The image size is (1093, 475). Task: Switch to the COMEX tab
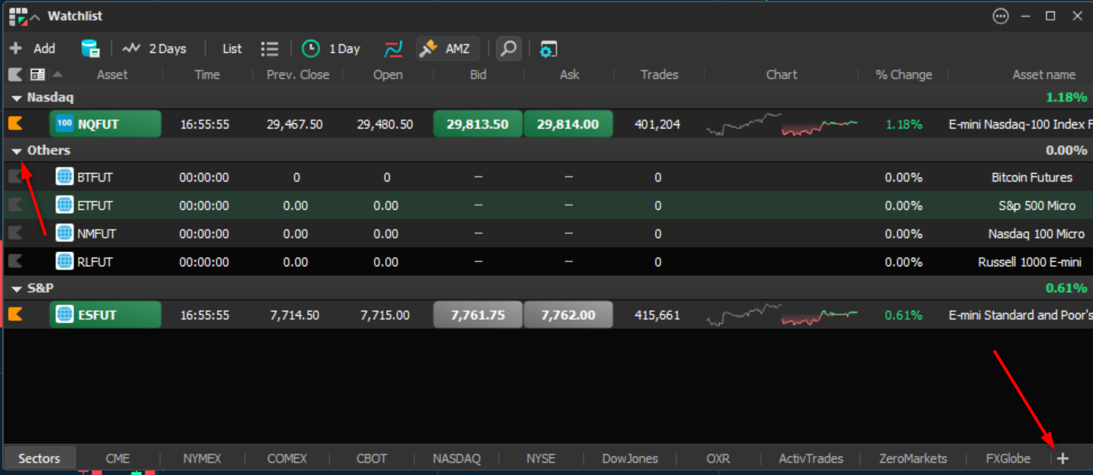coord(287,458)
